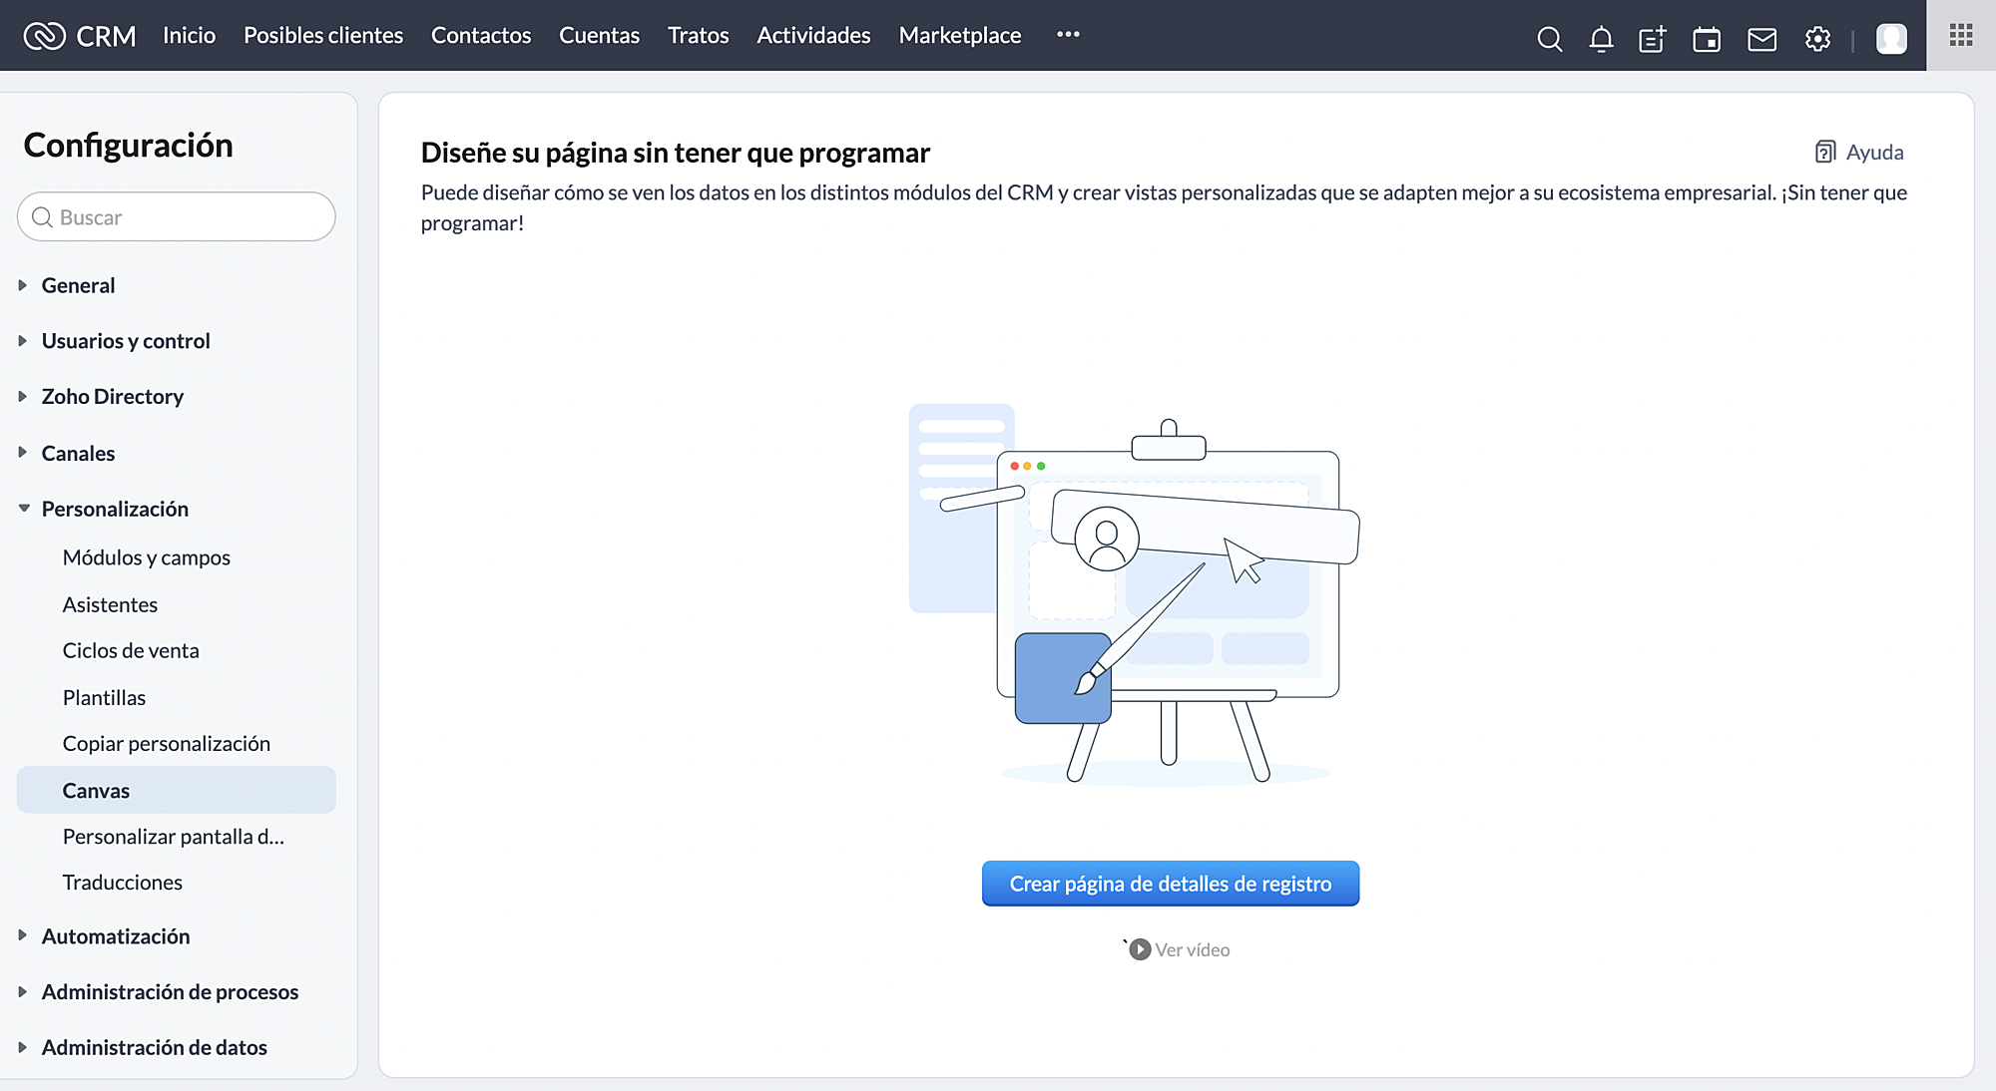Click the notifications bell icon
Viewport: 1996px width, 1091px height.
click(x=1600, y=36)
